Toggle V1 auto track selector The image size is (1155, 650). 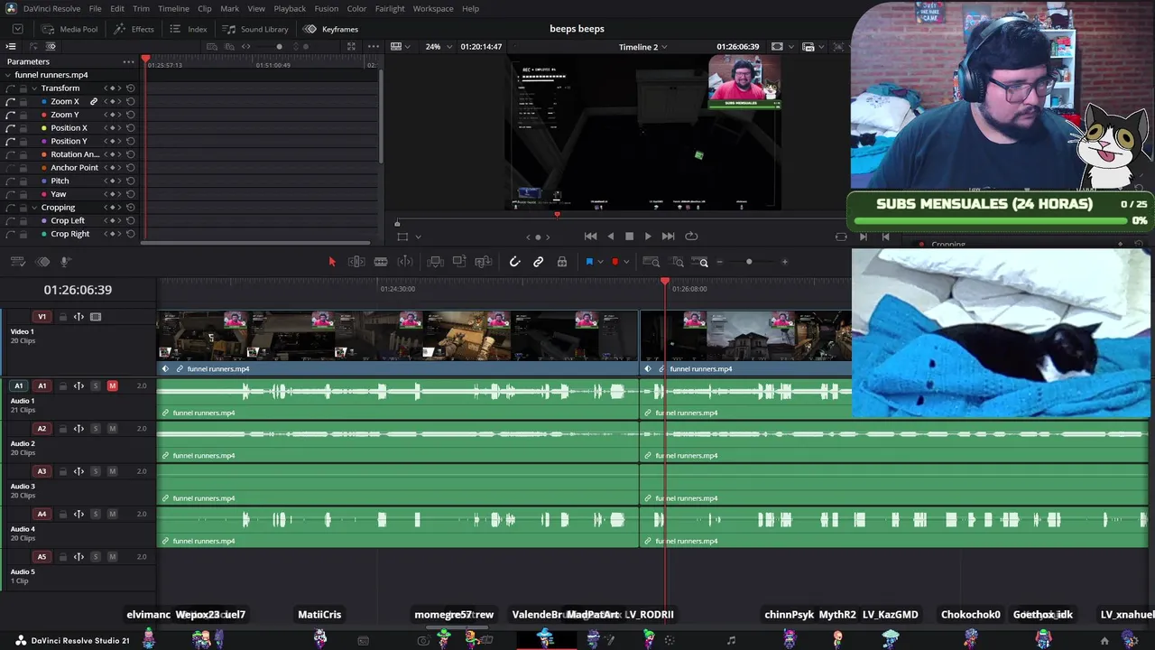(79, 317)
